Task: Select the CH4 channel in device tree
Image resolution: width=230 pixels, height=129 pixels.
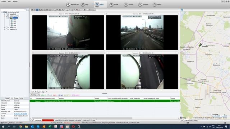Action: 15,25
